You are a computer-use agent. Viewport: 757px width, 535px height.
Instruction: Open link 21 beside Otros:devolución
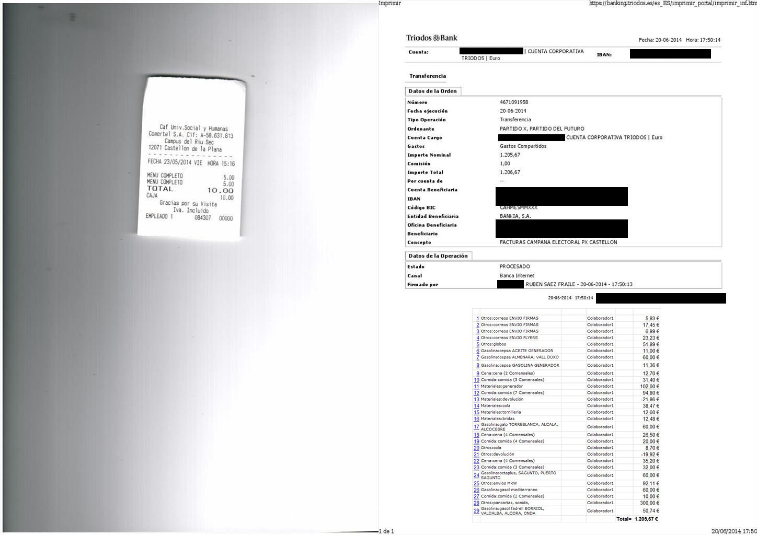(x=476, y=455)
